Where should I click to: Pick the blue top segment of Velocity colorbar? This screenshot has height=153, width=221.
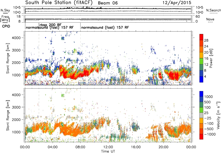201,94
